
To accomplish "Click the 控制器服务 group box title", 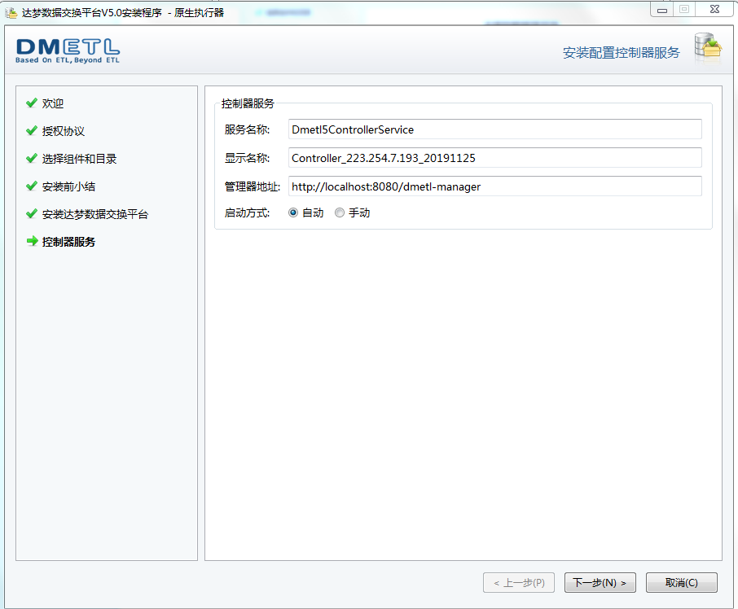I will [x=248, y=103].
